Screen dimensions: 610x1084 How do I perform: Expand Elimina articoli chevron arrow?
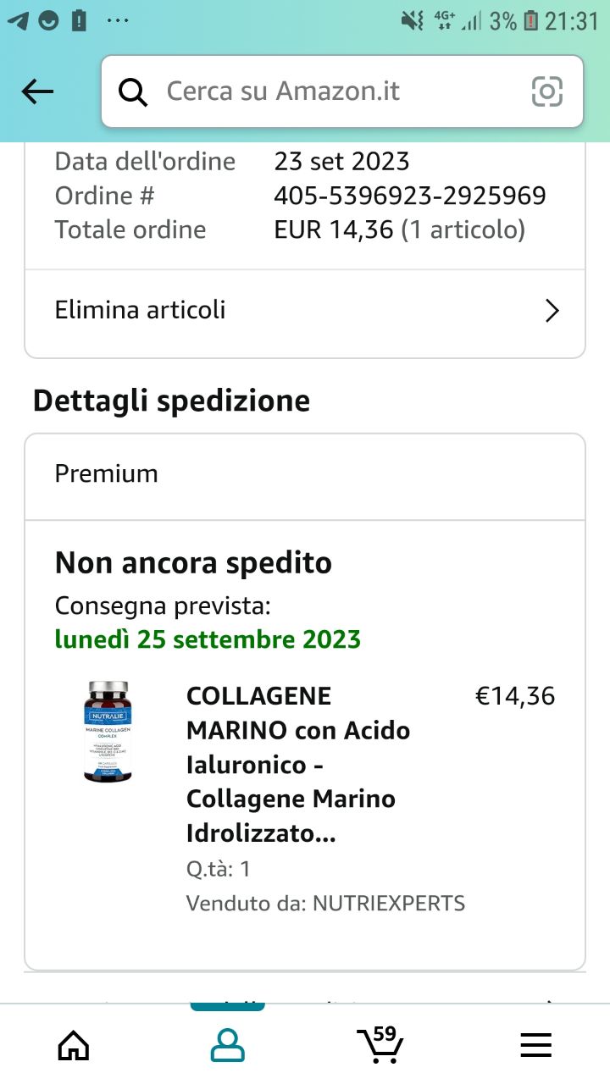pyautogui.click(x=552, y=311)
